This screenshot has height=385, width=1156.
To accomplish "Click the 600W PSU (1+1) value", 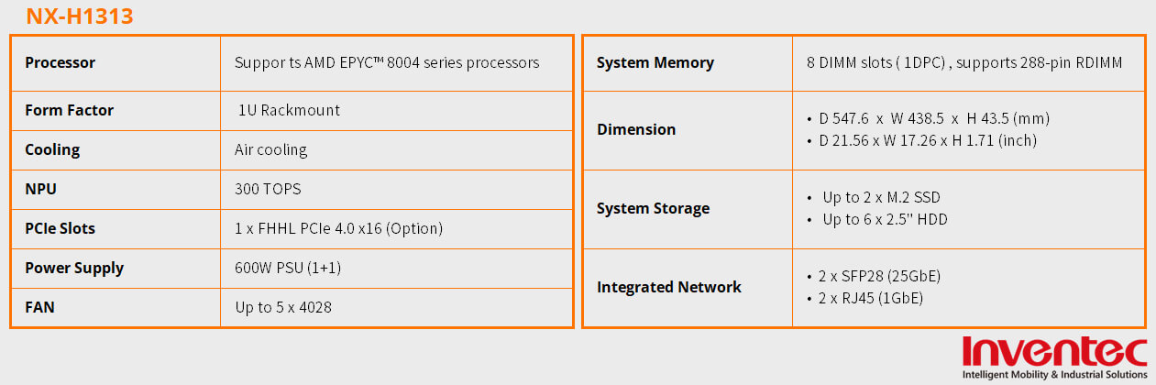I will pos(288,268).
